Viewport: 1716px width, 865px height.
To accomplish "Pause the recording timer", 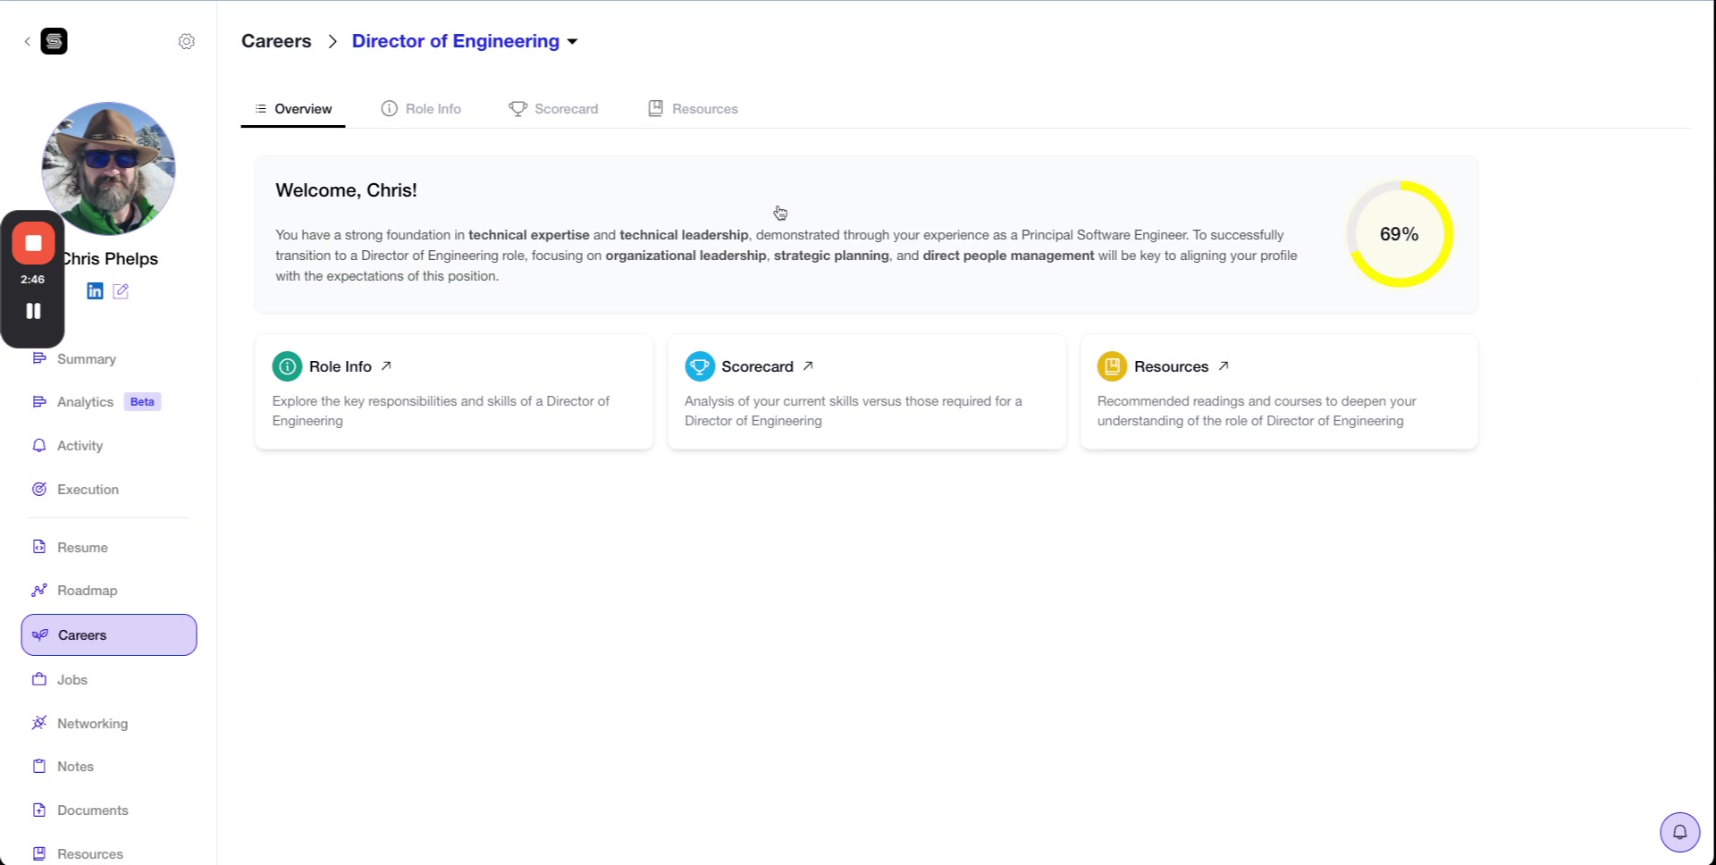I will coord(33,311).
